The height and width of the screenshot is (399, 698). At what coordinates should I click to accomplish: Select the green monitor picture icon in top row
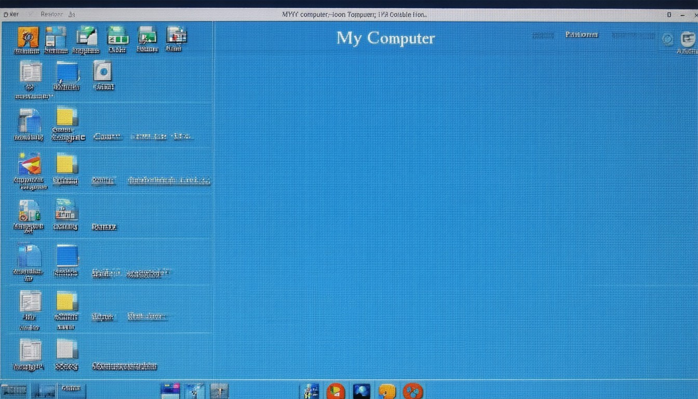[147, 36]
